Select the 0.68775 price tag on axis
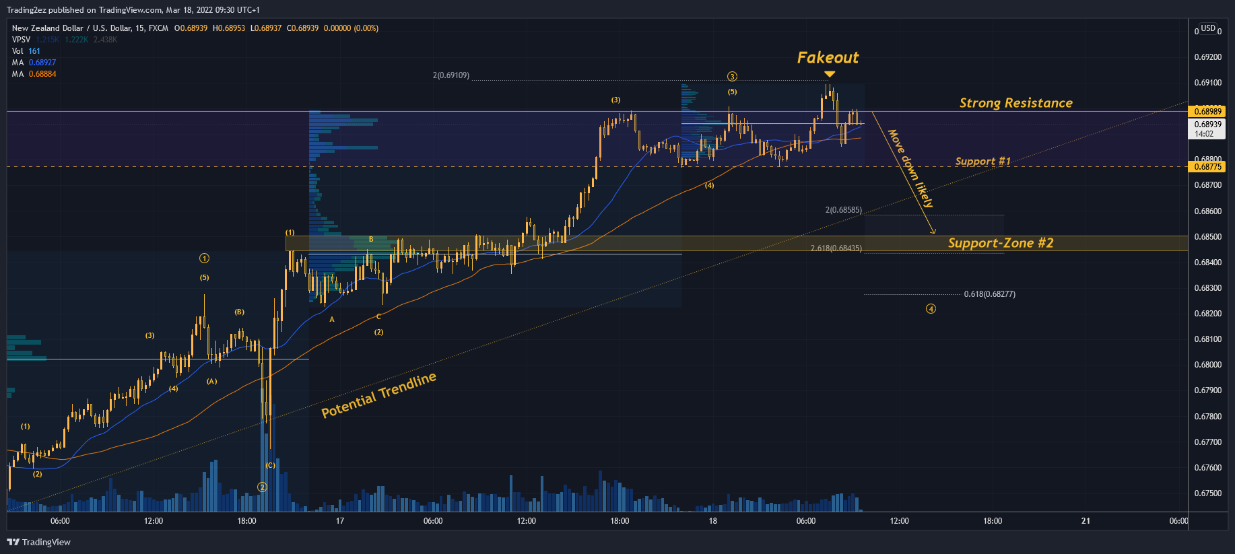This screenshot has height=554, width=1235. click(1207, 166)
